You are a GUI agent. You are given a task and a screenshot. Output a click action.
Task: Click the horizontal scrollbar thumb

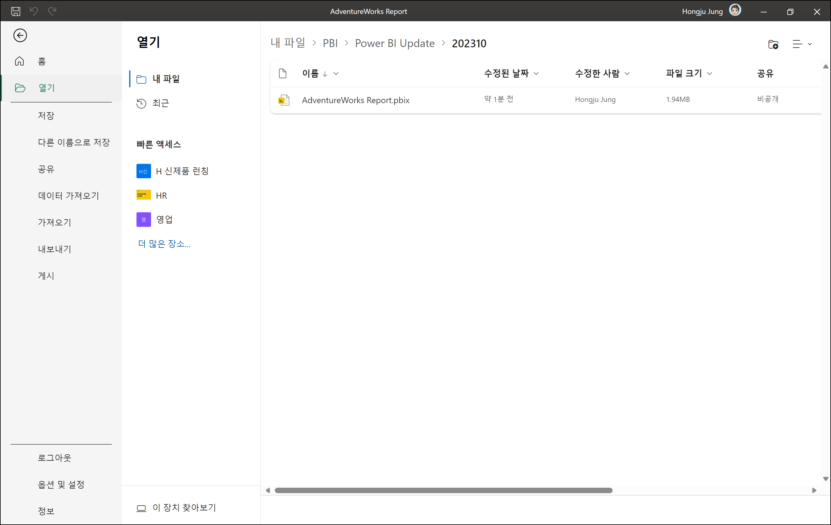pos(443,490)
